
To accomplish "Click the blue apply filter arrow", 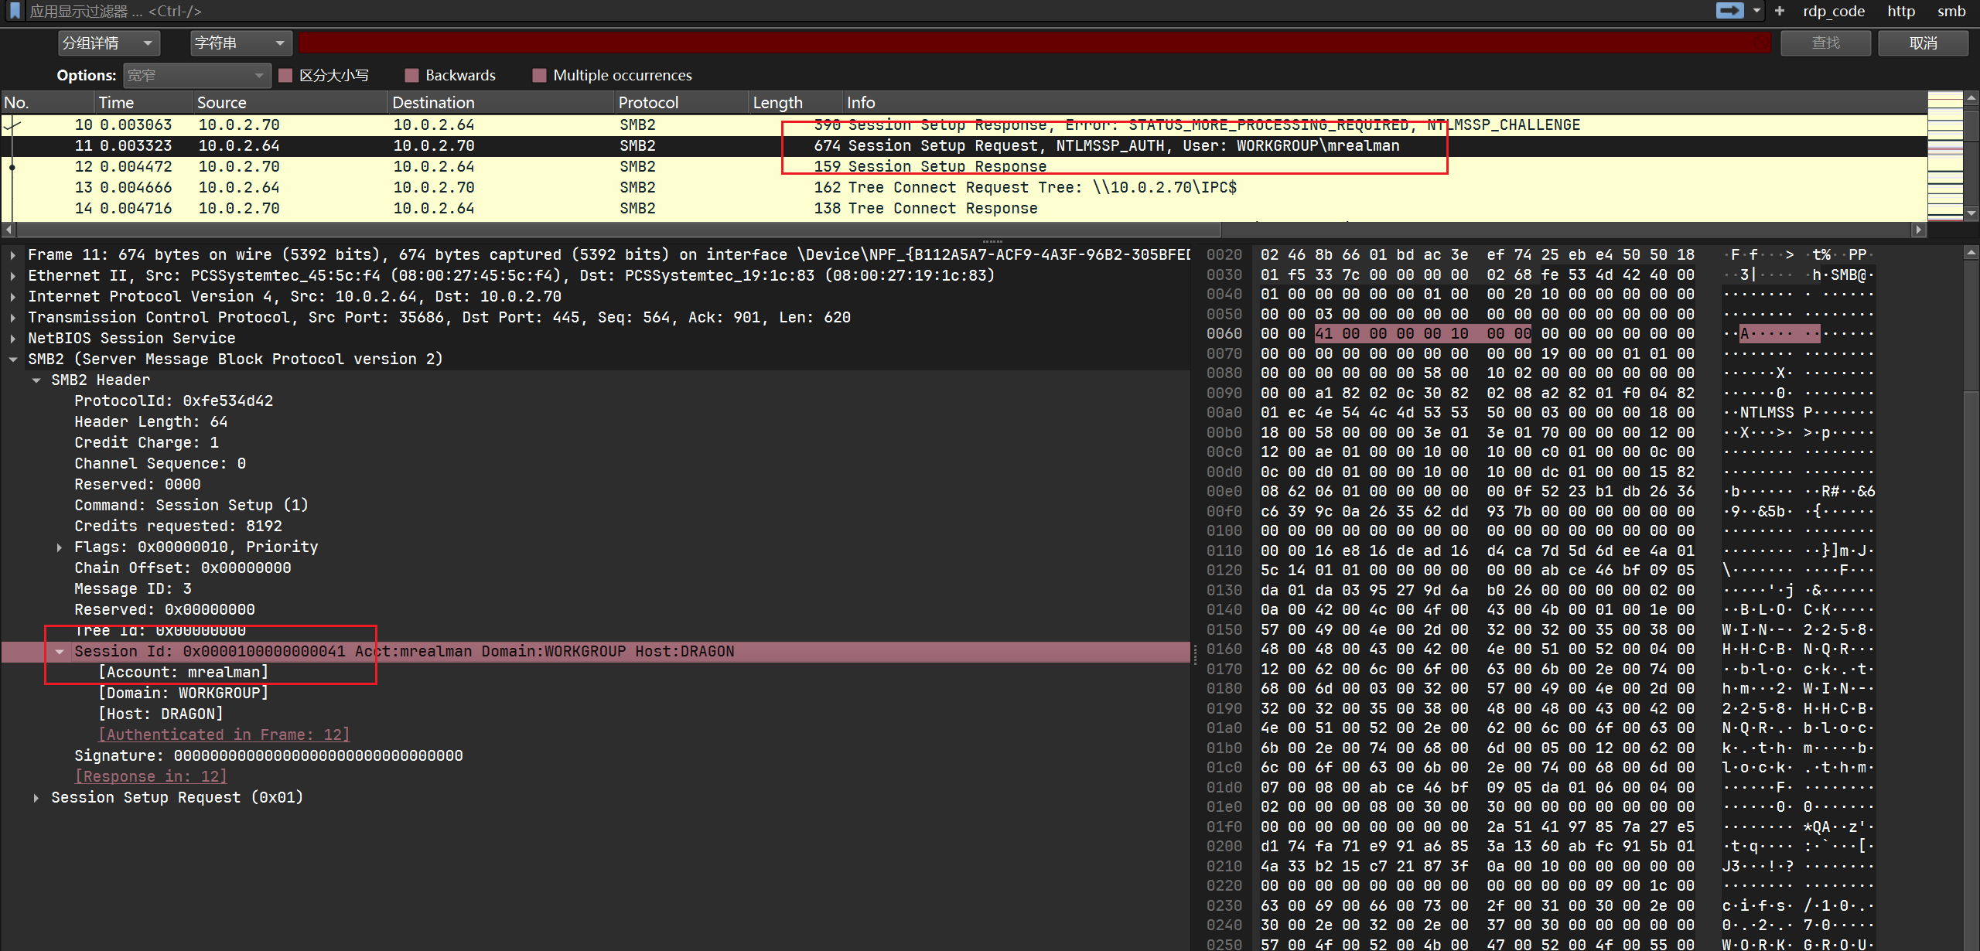I will [x=1729, y=11].
